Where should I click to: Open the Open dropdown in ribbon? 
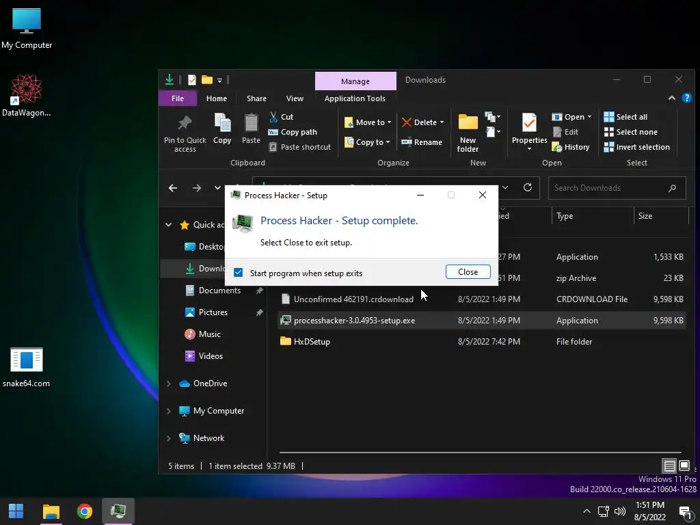(589, 117)
